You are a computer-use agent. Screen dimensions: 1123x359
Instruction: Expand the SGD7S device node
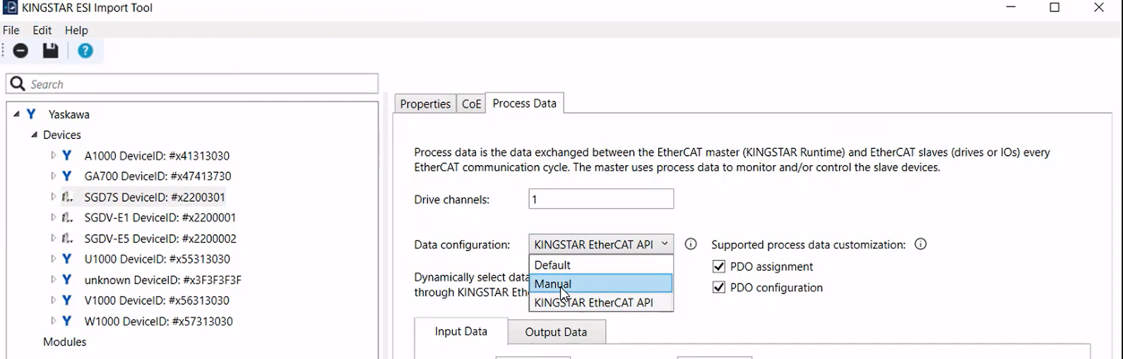(53, 197)
